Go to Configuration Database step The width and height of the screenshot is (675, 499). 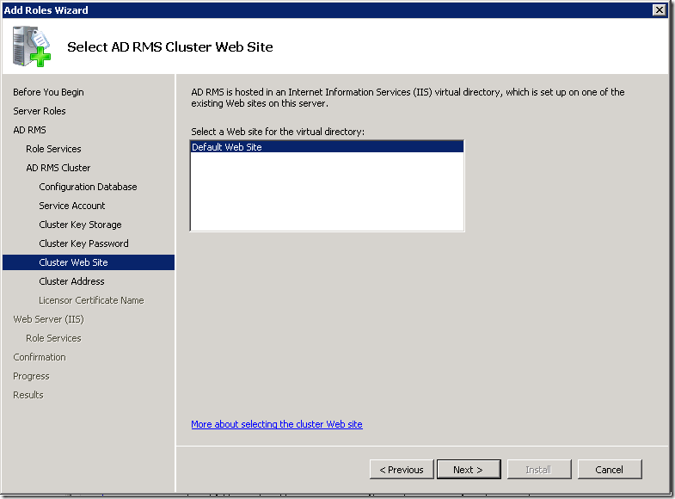coord(88,187)
